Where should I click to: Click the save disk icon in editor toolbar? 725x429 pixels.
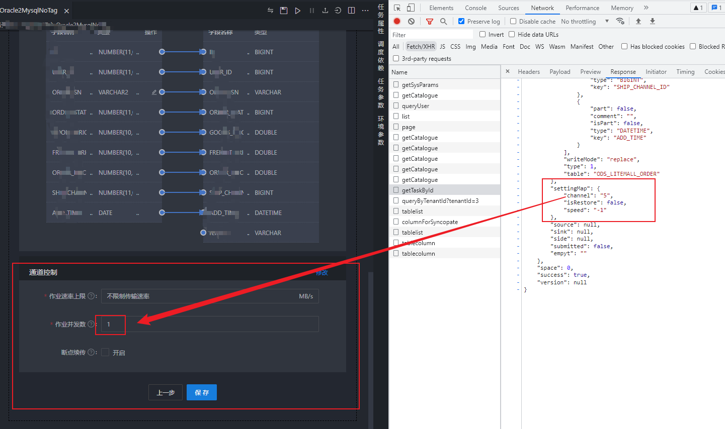tap(284, 11)
